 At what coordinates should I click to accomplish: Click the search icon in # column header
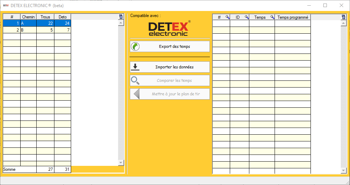(x=227, y=17)
